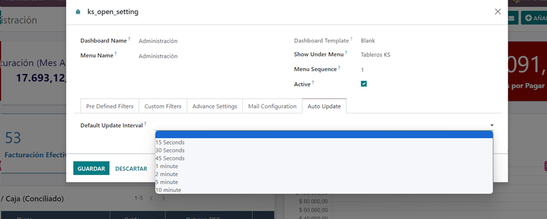
Task: Select the 15 Seconds interval option
Action: [x=324, y=142]
